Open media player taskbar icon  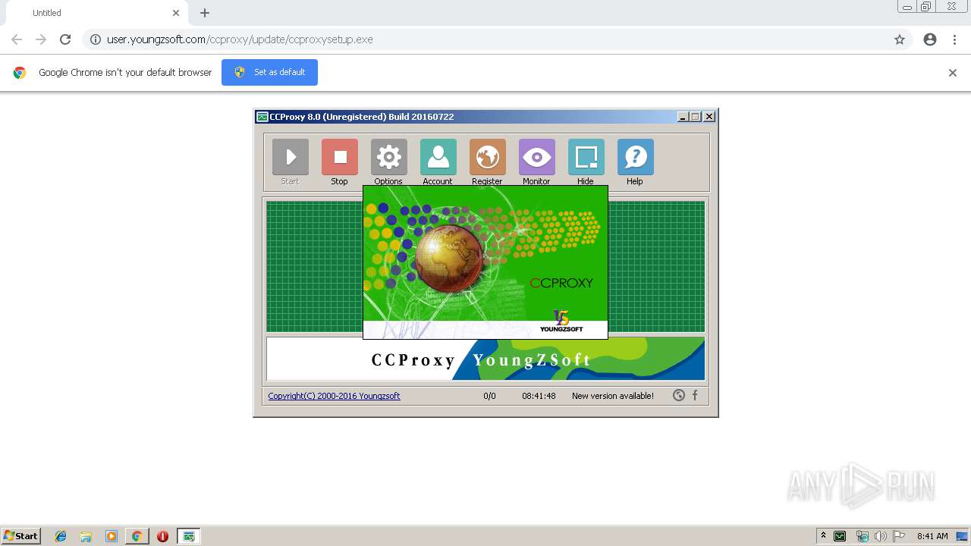tap(112, 536)
